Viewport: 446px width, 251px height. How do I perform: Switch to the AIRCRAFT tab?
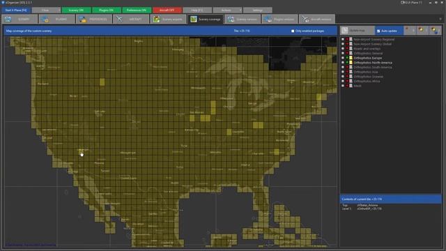pyautogui.click(x=131, y=19)
